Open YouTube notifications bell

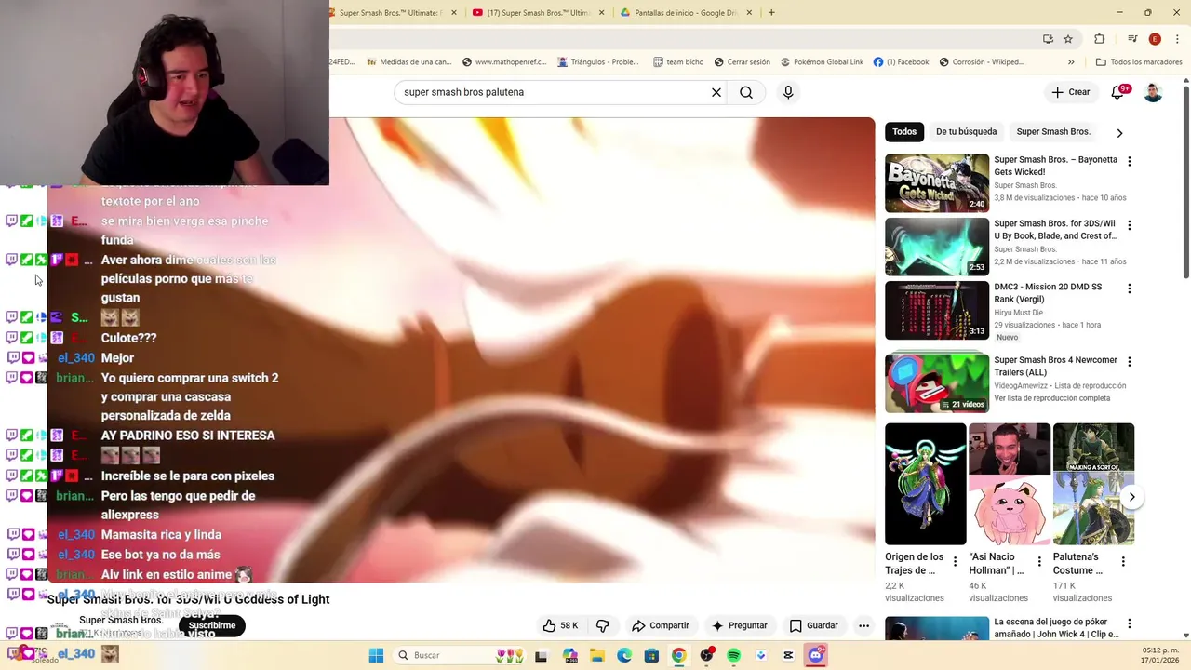pyautogui.click(x=1117, y=92)
